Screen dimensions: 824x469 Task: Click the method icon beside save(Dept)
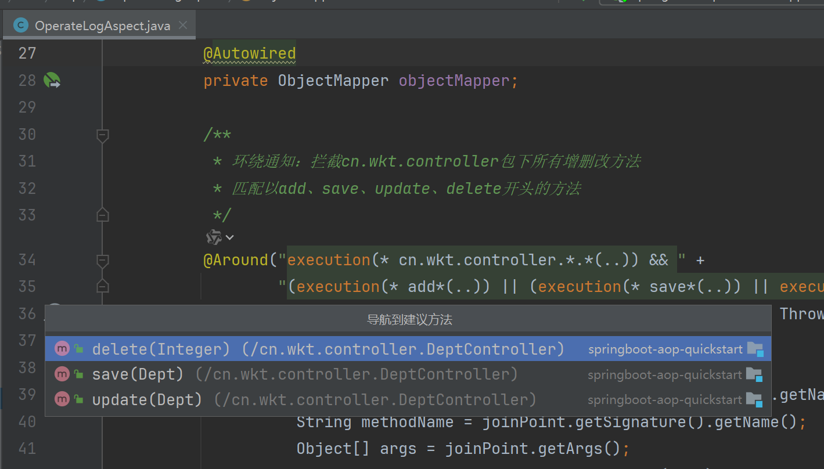[62, 374]
